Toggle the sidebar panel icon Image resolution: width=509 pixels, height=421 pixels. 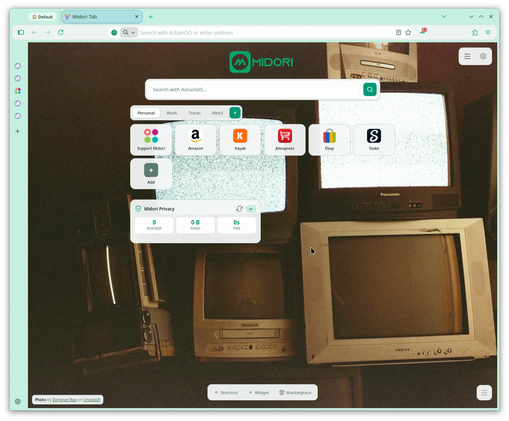tap(21, 32)
